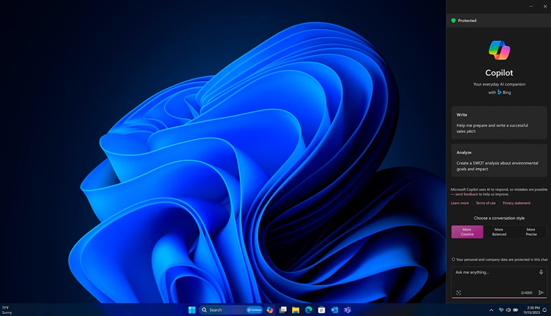The image size is (551, 316).
Task: Choose More Balanced conversation style
Action: point(499,232)
